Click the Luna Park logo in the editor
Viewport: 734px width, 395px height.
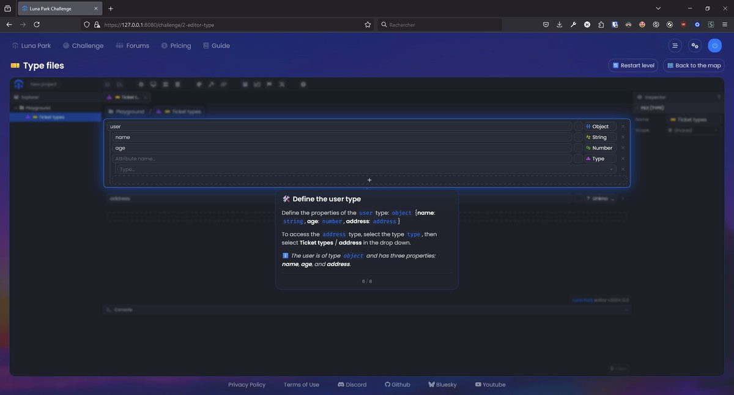click(x=19, y=84)
